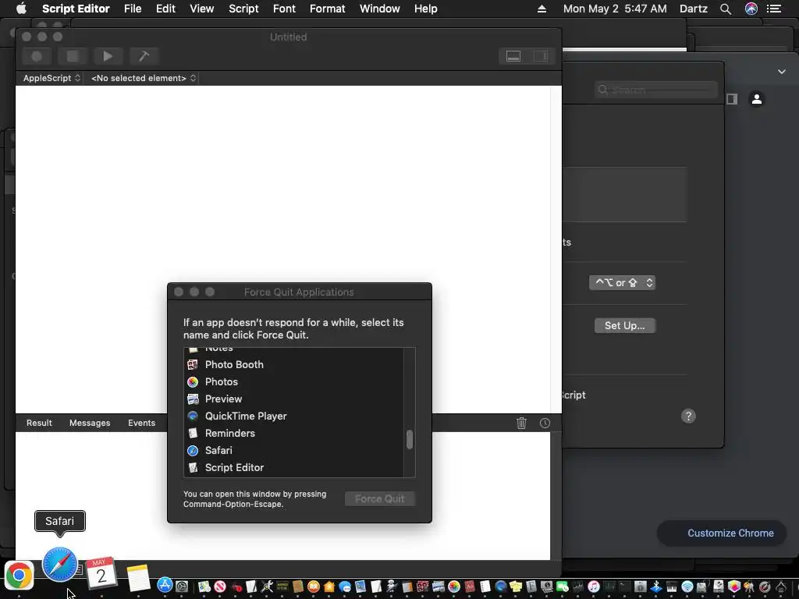The width and height of the screenshot is (799, 599).
Task: Open Spotlight search in menu bar
Action: (726, 9)
